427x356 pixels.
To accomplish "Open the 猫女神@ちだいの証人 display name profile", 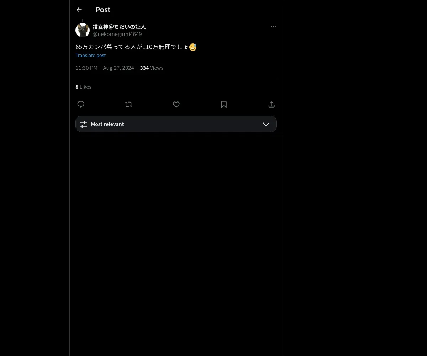I will point(119,27).
